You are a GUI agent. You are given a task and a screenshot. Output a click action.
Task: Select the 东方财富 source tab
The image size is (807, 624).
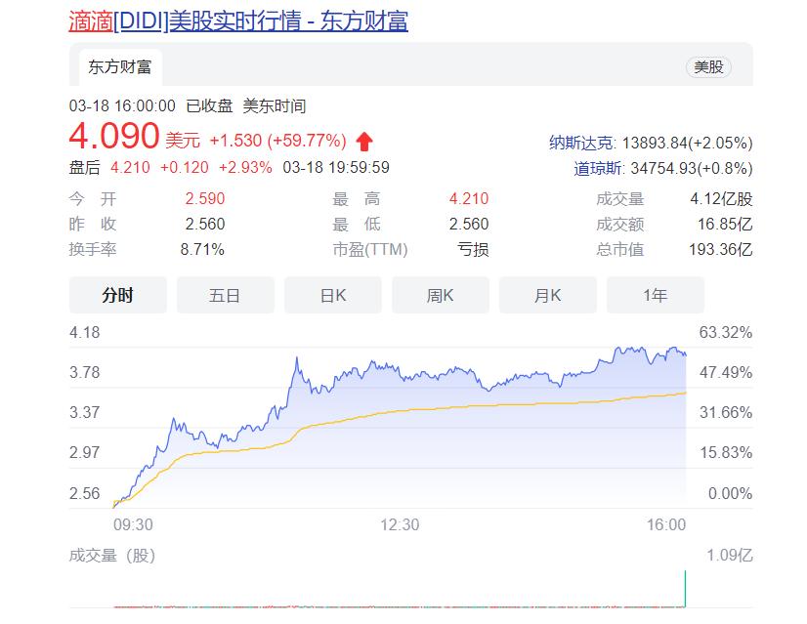(120, 67)
